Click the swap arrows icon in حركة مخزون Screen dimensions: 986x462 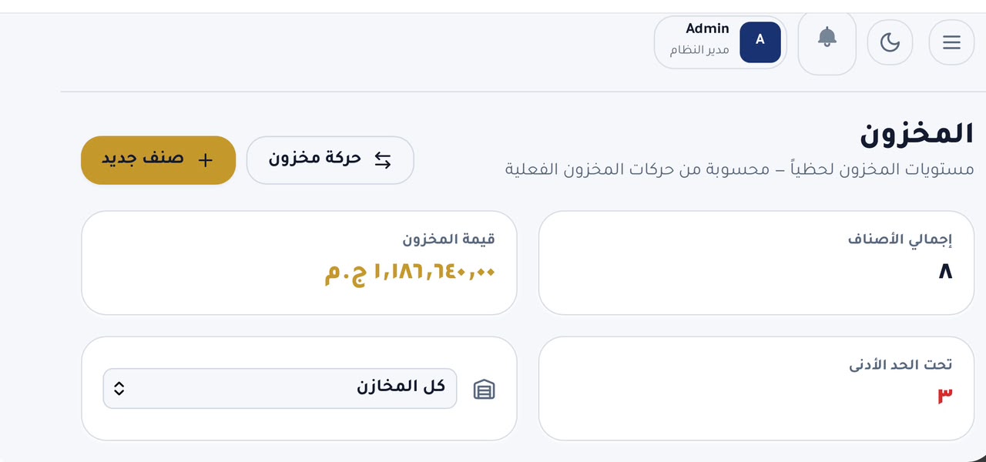pos(383,160)
